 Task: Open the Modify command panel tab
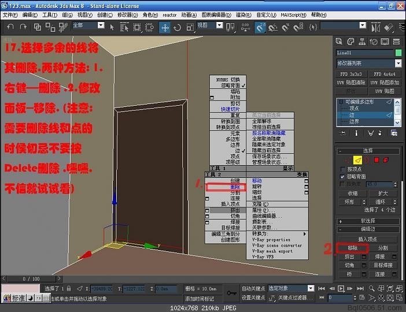coord(350,42)
